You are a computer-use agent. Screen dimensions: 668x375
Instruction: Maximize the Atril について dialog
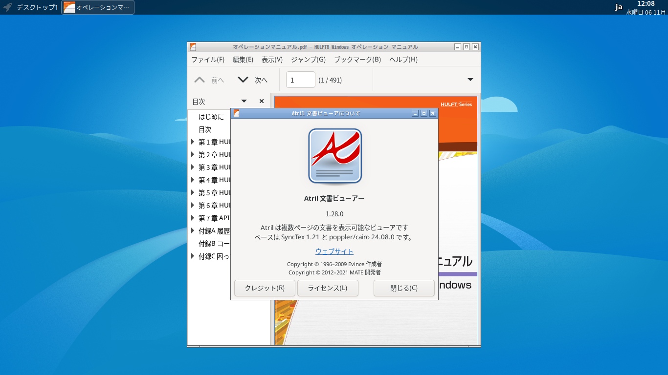click(x=424, y=113)
